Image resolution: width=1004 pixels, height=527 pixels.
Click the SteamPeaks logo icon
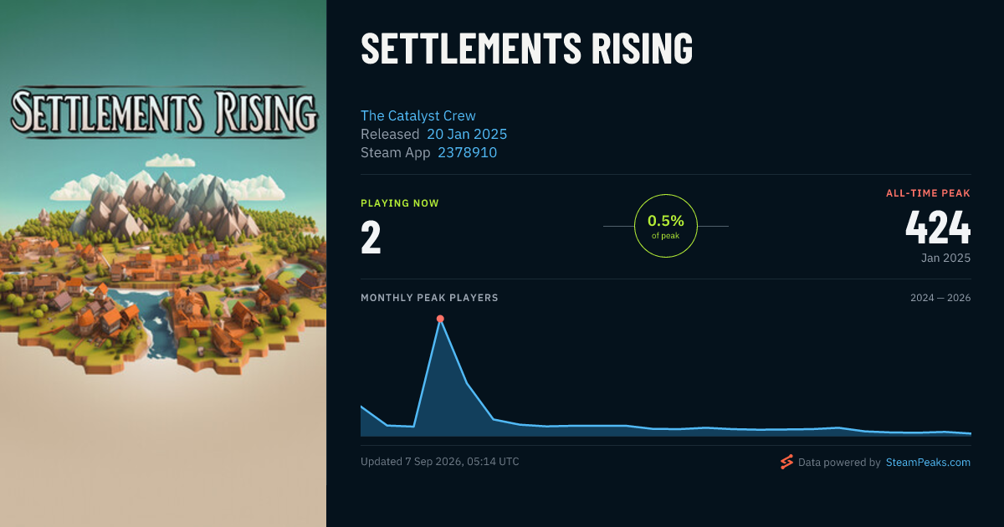pyautogui.click(x=786, y=462)
